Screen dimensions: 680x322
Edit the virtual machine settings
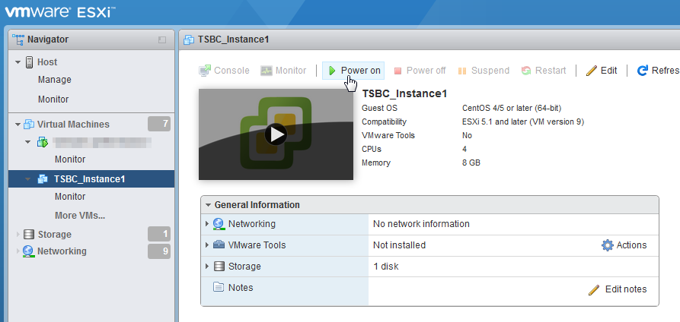click(601, 71)
